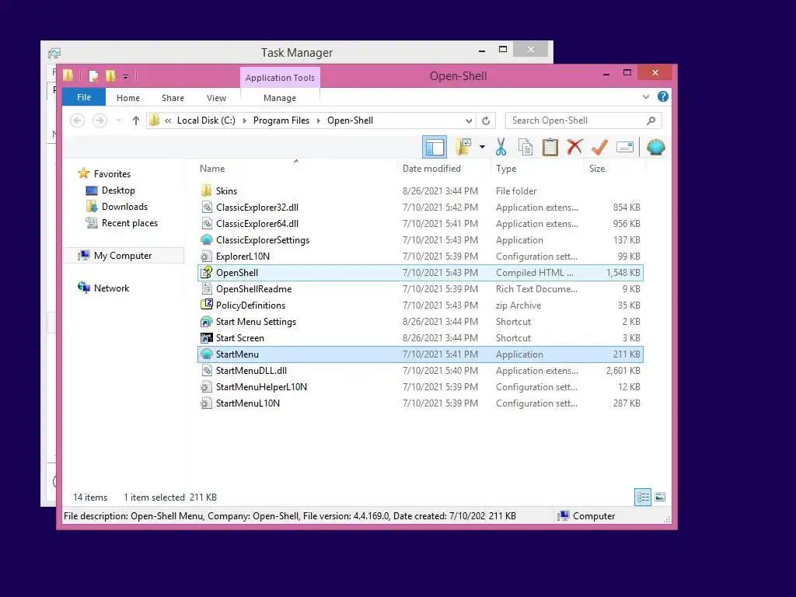Select the ClassicExplorerSettings application
The image size is (796, 597).
421,239
